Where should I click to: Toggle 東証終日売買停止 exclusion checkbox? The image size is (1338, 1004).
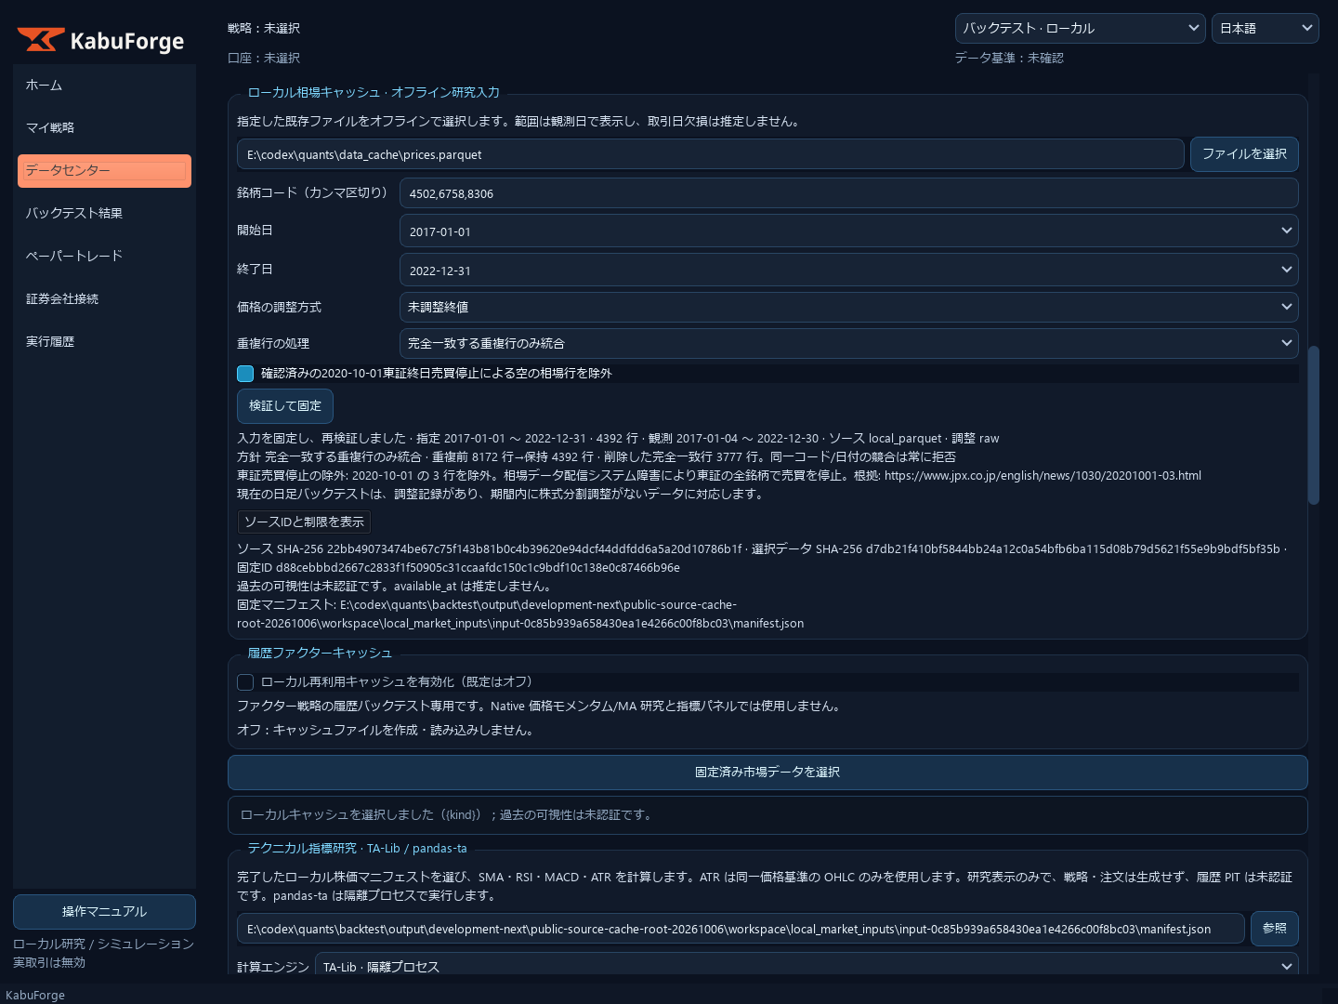245,374
